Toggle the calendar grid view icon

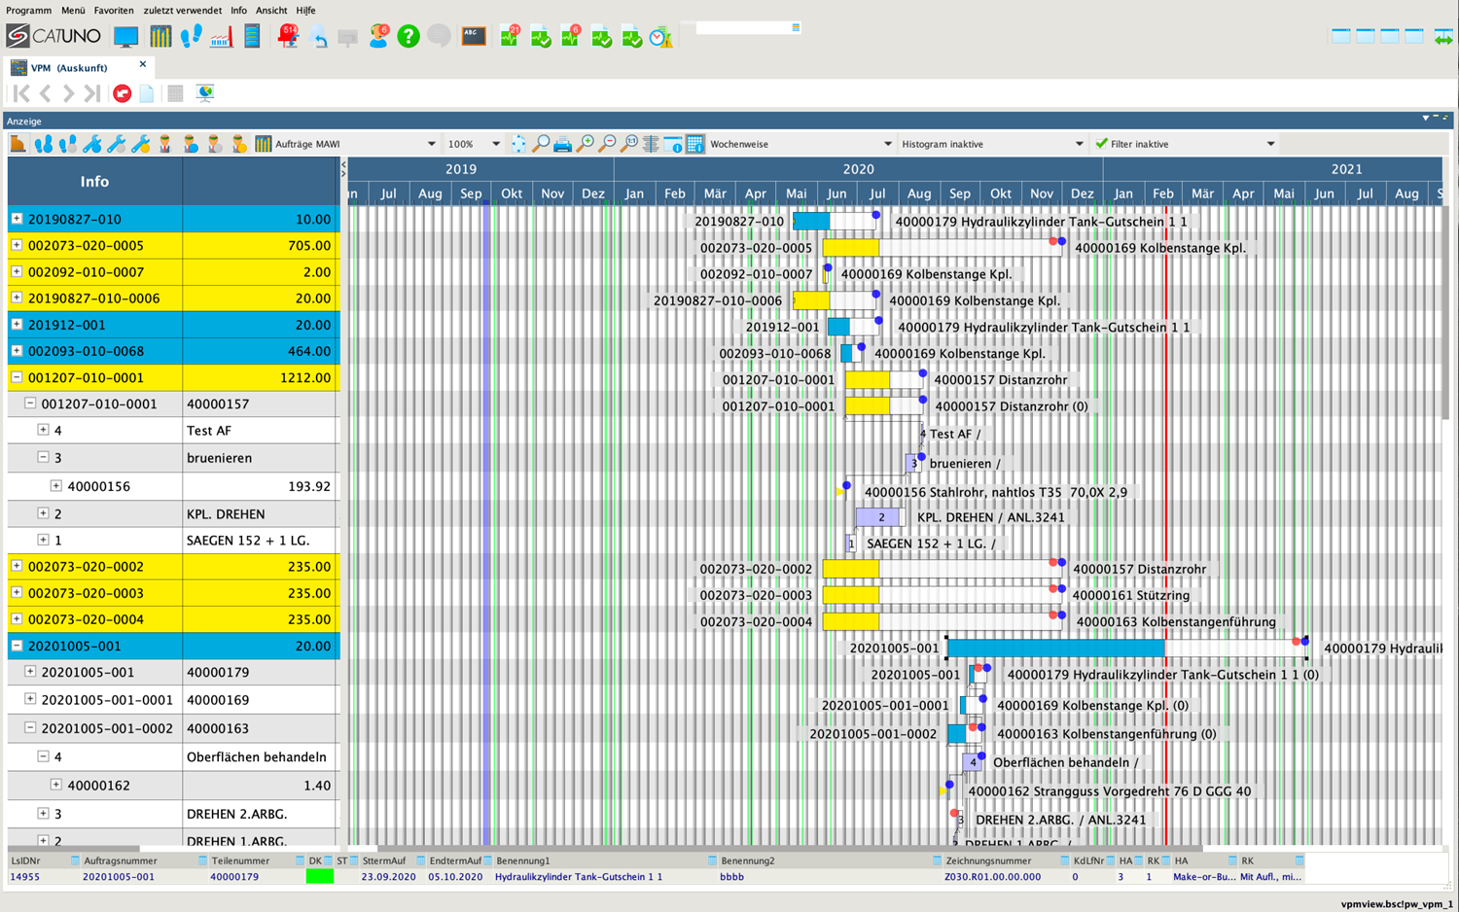click(695, 144)
